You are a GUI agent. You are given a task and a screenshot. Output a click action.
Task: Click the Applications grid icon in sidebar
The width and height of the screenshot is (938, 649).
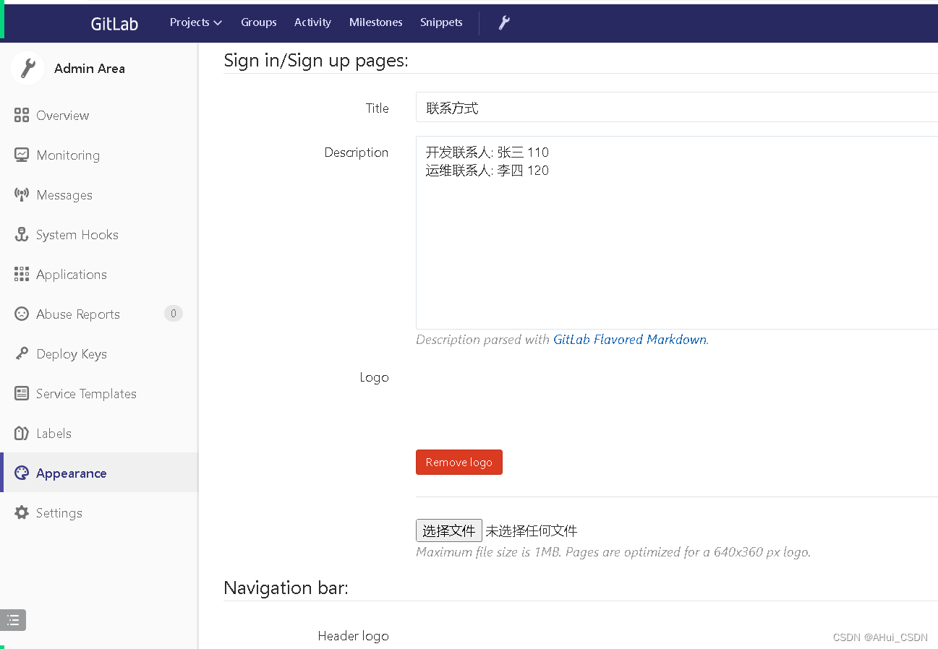pyautogui.click(x=22, y=274)
